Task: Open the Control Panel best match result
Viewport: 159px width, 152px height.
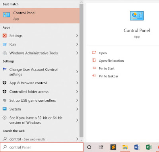Action: click(x=40, y=16)
